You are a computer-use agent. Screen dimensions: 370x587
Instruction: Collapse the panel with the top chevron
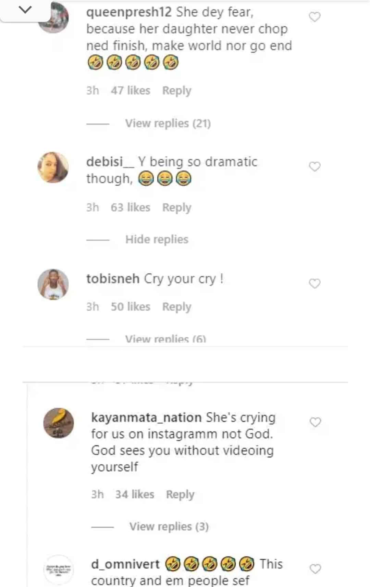tap(25, 10)
